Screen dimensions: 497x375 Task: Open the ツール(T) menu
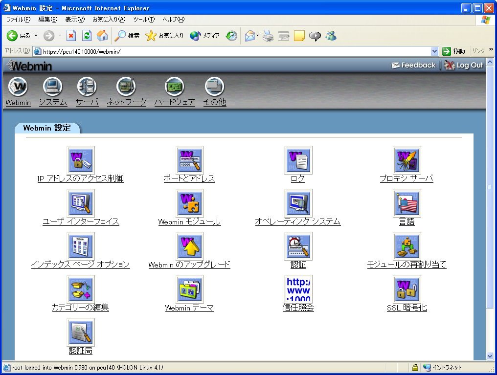[x=144, y=20]
